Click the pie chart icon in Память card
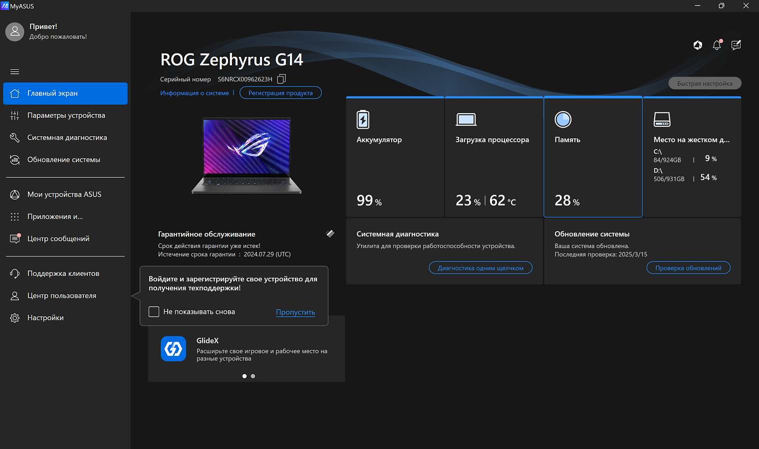This screenshot has height=449, width=759. tap(563, 120)
